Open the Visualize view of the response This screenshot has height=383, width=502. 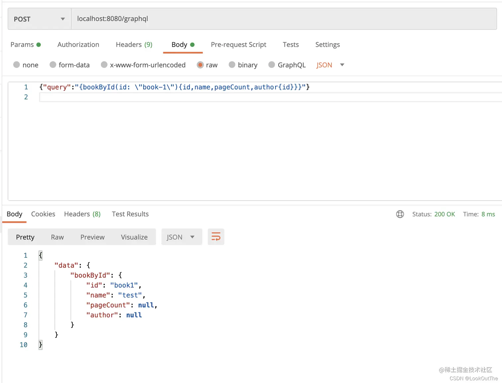click(x=134, y=237)
